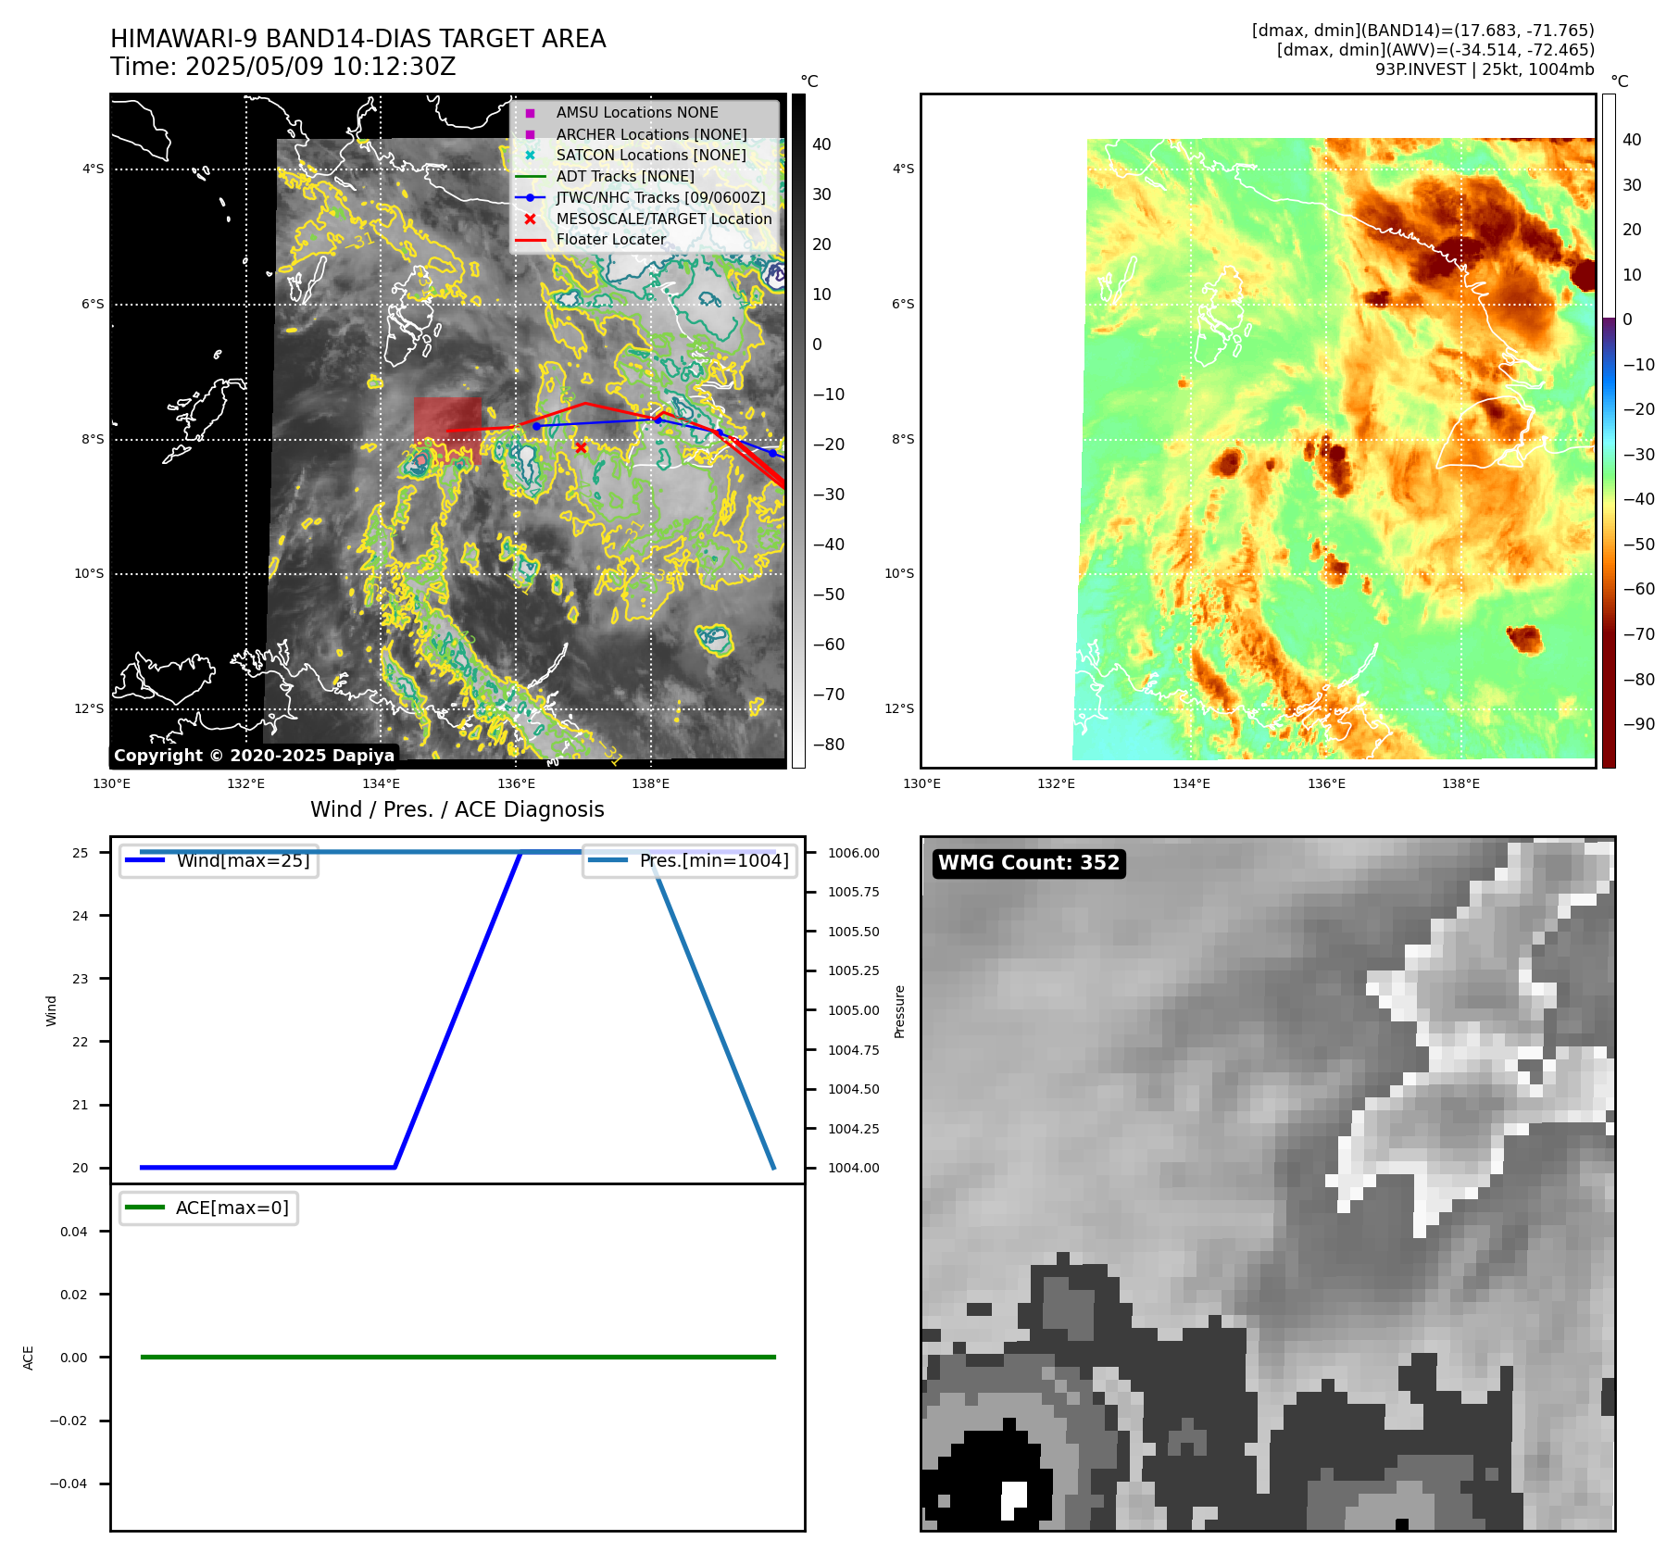Click the white pixel block inside the black WMG region
This screenshot has width=1679, height=1565.
tap(1014, 1500)
